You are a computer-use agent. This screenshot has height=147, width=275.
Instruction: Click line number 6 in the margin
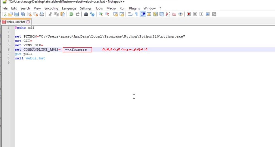[x=9, y=50]
